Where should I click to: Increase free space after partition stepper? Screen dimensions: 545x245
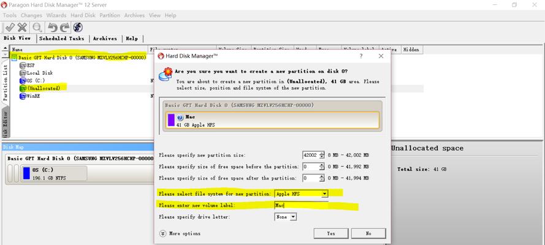click(322, 176)
